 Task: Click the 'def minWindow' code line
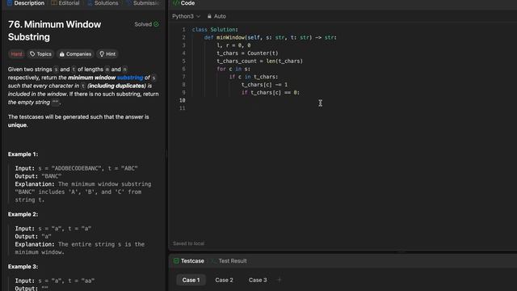(271, 38)
